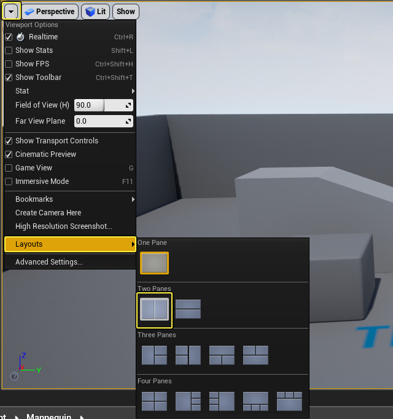Adjust the Field of View slider
This screenshot has height=419, width=393.
(104, 105)
